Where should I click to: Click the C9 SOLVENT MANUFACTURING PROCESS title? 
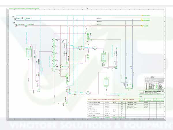point(104,100)
